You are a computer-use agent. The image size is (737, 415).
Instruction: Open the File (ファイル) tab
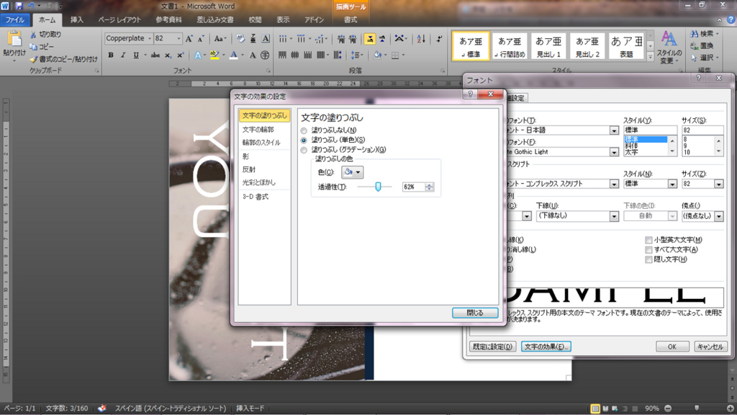click(x=15, y=19)
